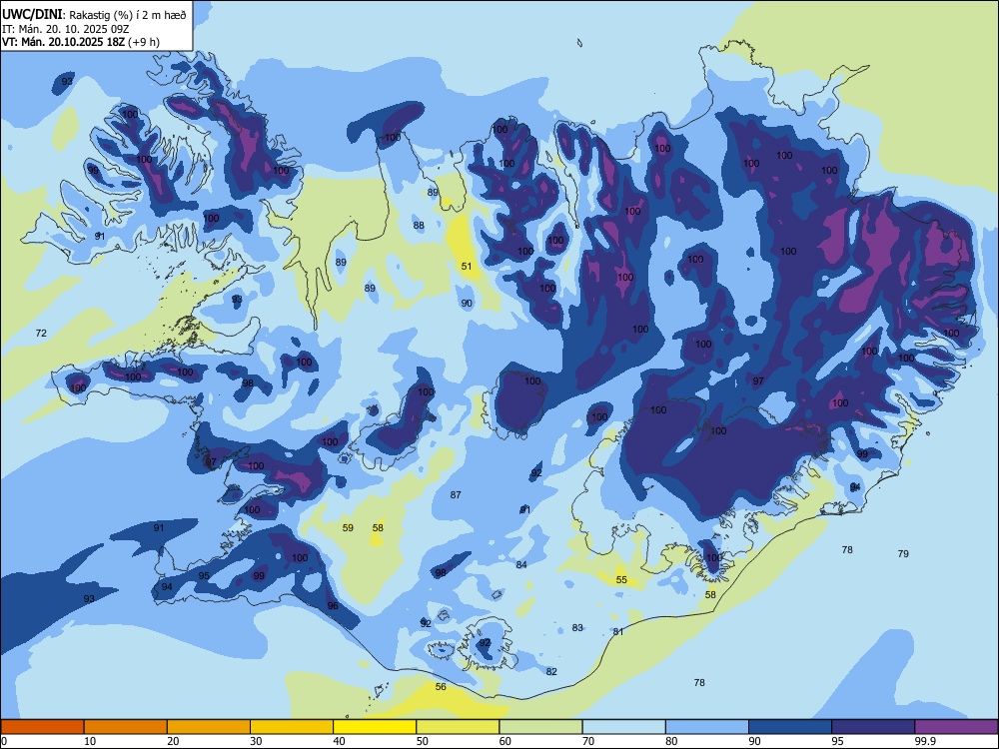The image size is (999, 749).
Task: Select the pale yellow 50–60 legend swatch
Action: click(x=458, y=727)
